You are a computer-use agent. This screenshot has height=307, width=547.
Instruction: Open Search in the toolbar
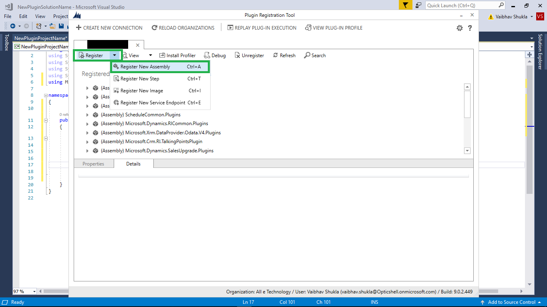coord(315,55)
